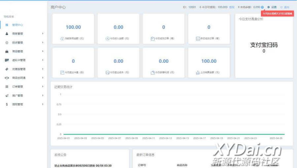Click the 虚拟卡管理 card icon
Viewport: 297px width, 168px height.
[7, 60]
